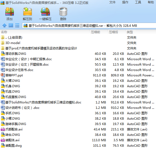Select the 大臂.DWG file icon
Viewport: 156px width, 150px height.
[3, 81]
